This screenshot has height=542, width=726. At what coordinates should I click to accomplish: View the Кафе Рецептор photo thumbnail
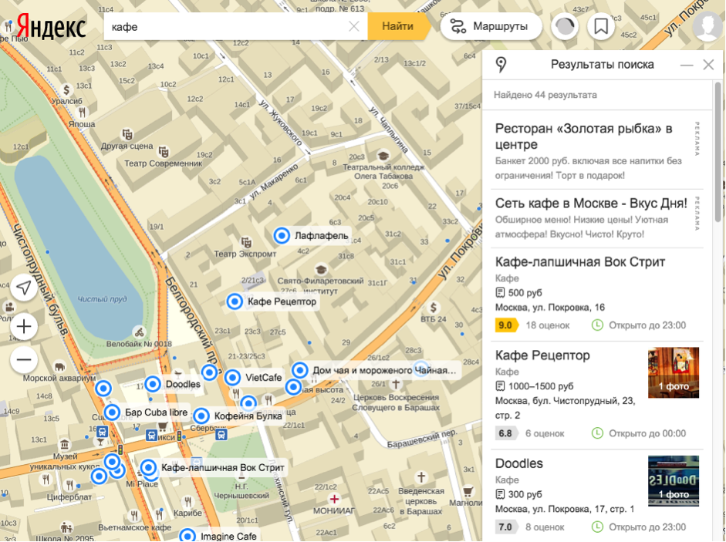click(x=674, y=372)
